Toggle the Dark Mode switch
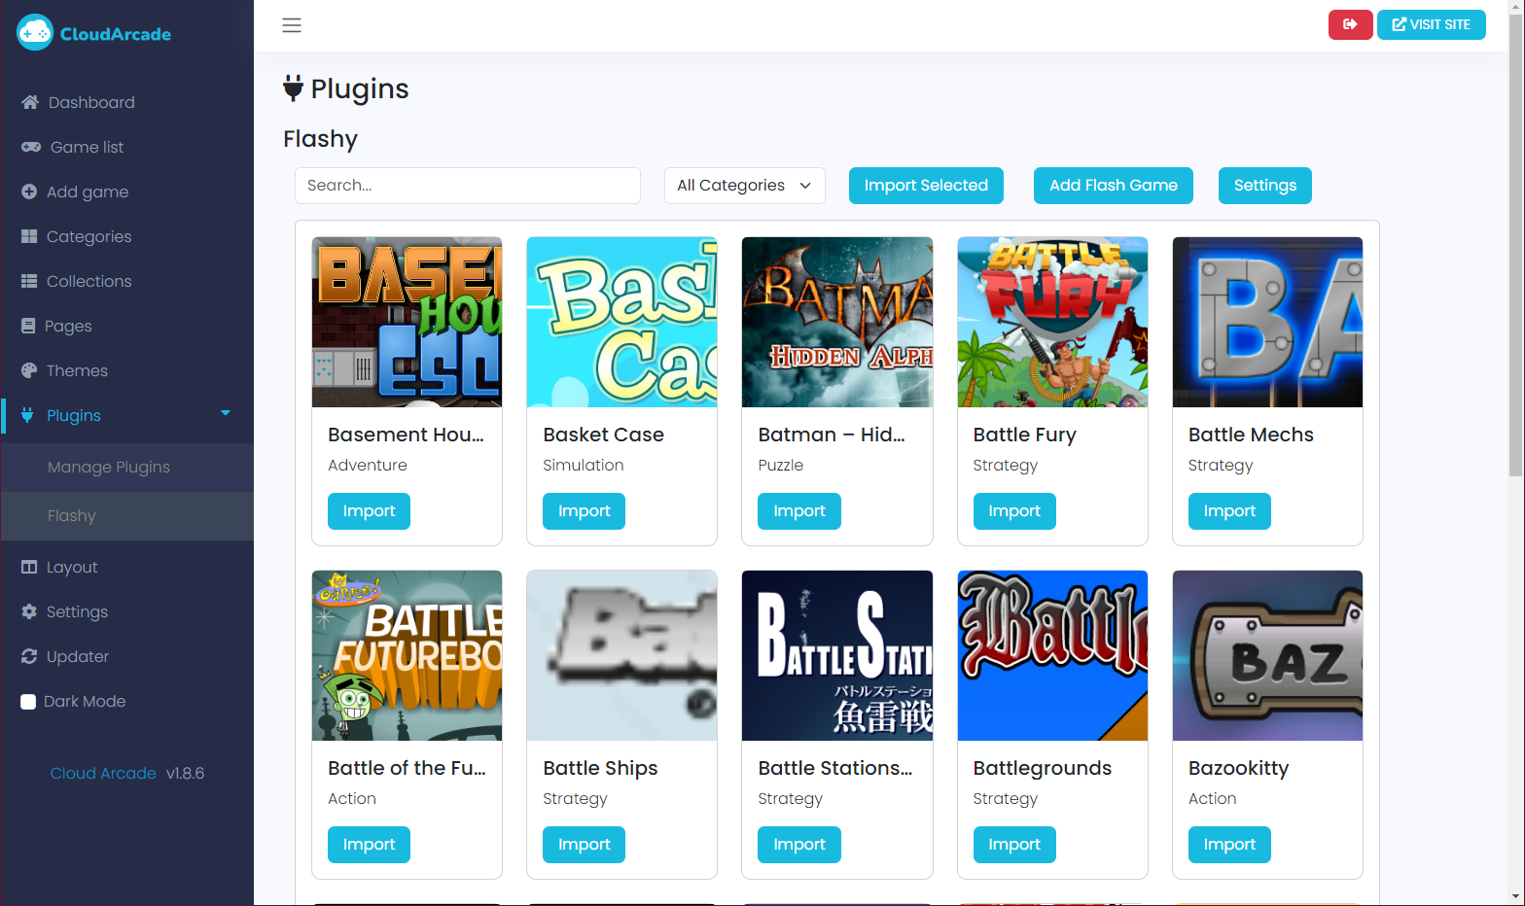The image size is (1525, 906). click(28, 702)
